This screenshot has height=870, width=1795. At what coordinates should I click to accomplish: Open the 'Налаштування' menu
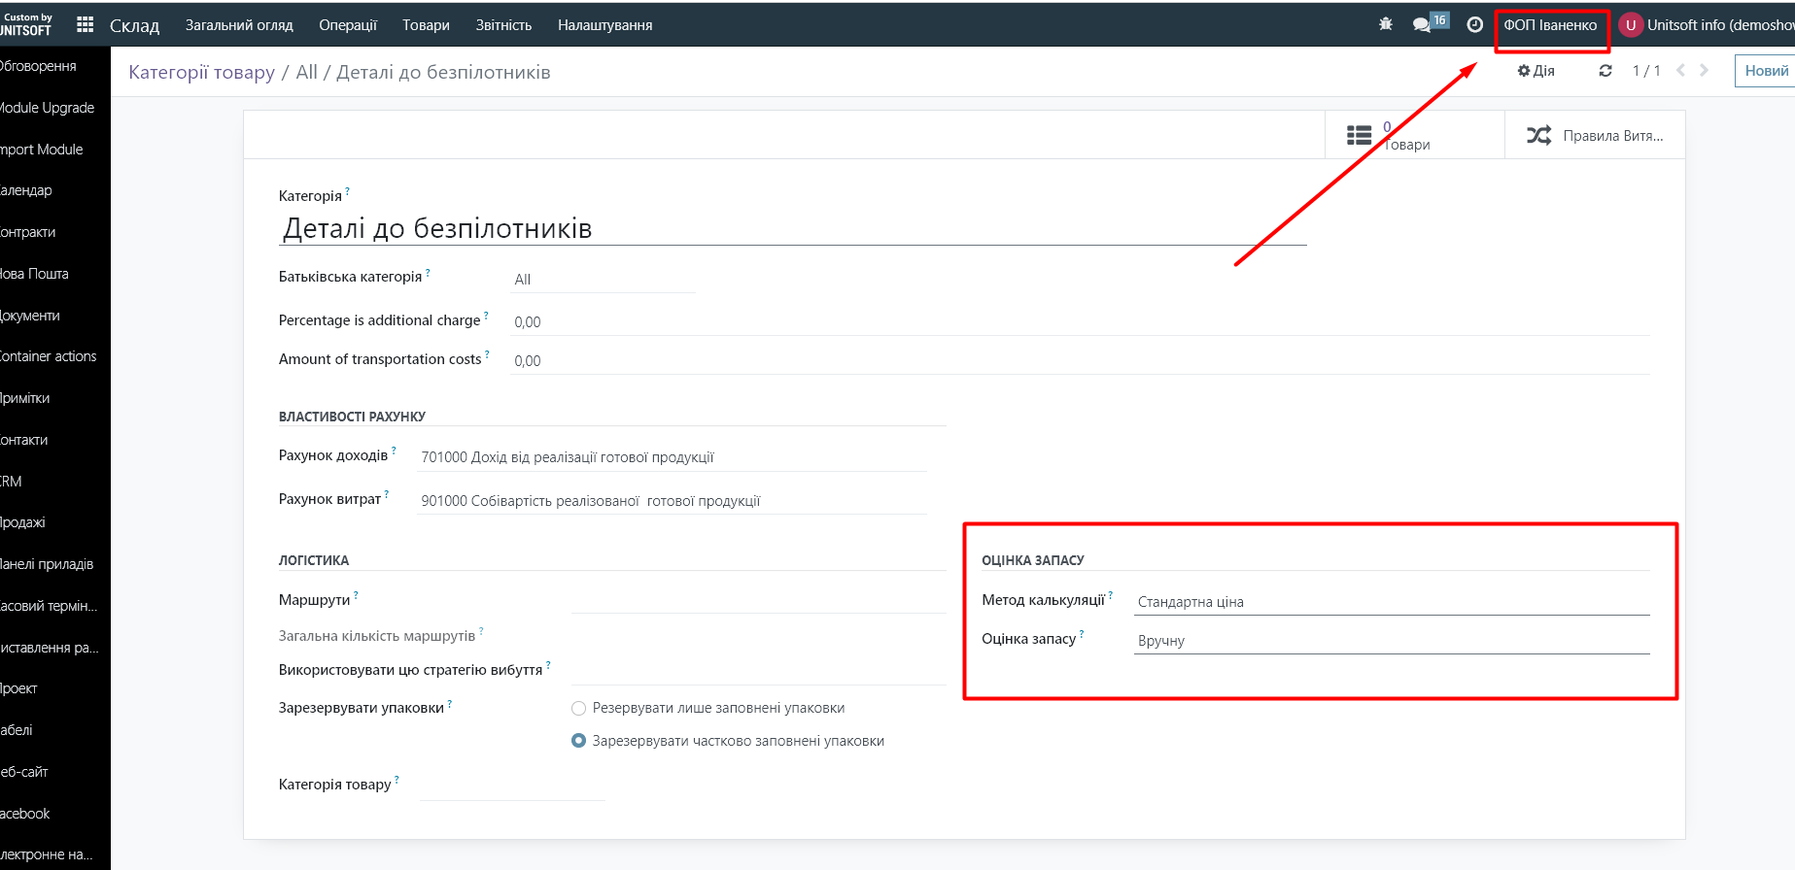604,25
